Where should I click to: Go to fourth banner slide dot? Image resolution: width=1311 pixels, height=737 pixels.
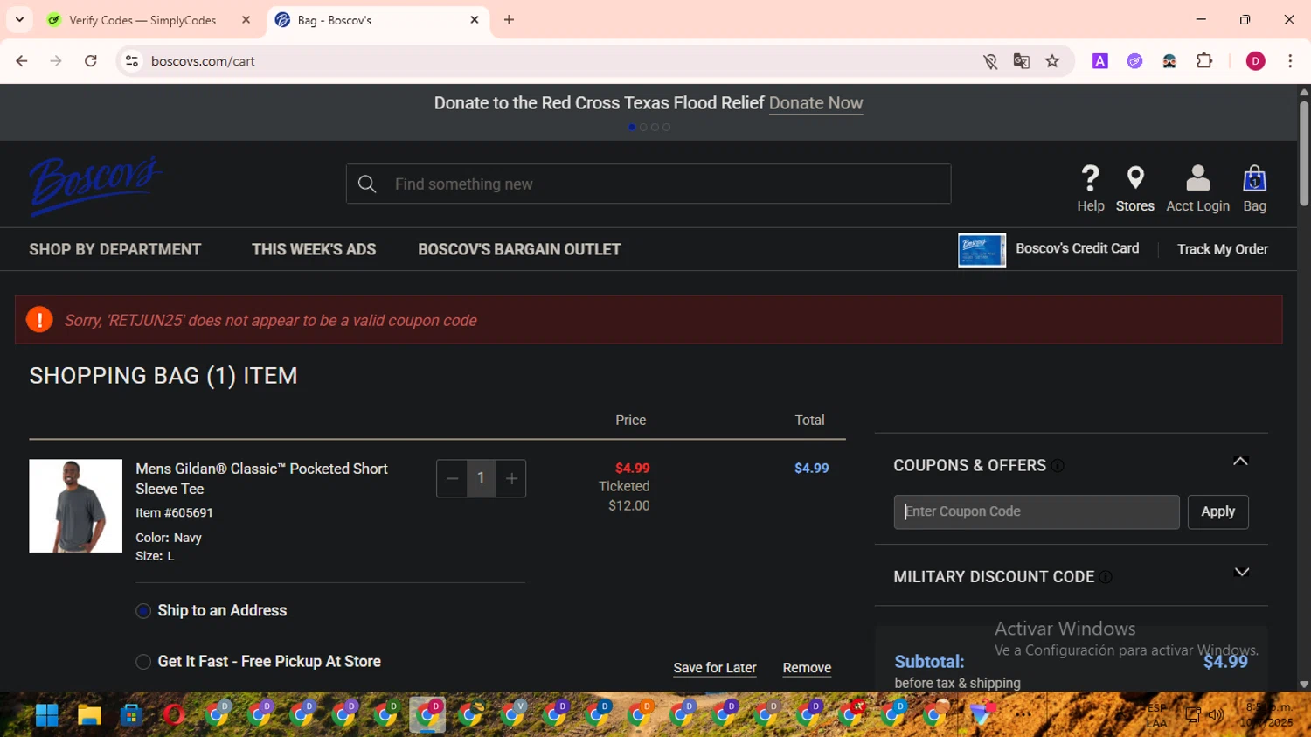tap(666, 128)
